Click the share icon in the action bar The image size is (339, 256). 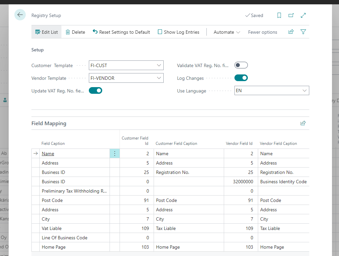point(291,32)
